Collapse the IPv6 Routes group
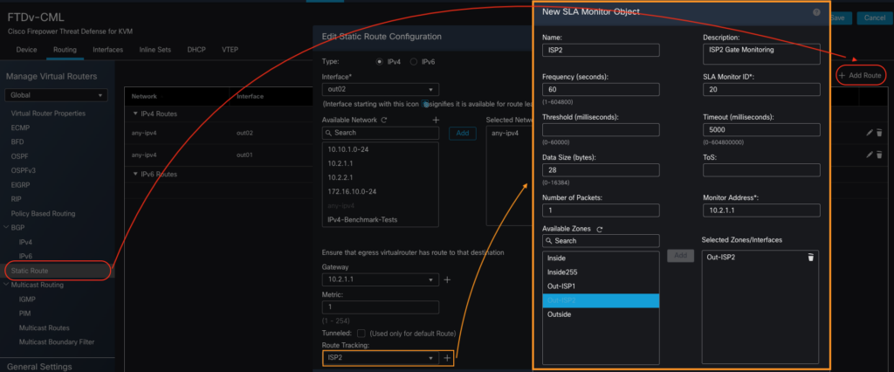 pyautogui.click(x=135, y=174)
